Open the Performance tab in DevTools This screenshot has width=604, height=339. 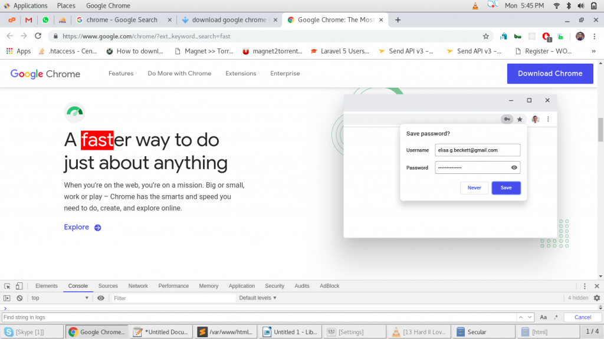point(173,286)
